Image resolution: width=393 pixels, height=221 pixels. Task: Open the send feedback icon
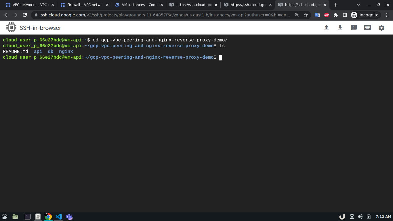[354, 28]
